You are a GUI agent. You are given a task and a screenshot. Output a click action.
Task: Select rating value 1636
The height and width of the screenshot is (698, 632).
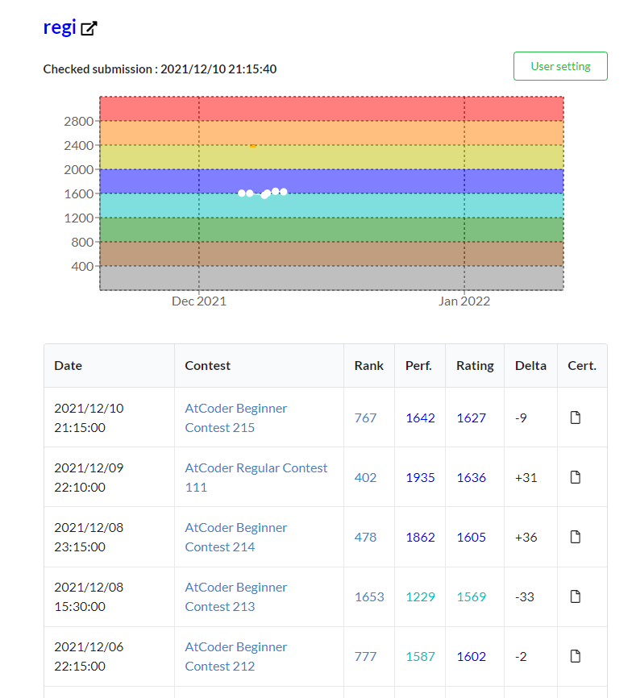click(472, 478)
